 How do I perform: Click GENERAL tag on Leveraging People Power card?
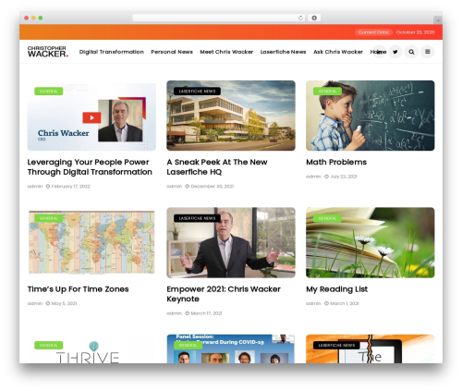(x=49, y=92)
